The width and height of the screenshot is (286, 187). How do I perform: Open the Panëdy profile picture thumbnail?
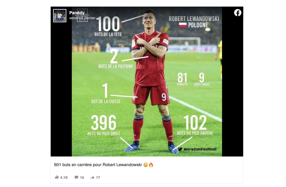pyautogui.click(x=60, y=16)
